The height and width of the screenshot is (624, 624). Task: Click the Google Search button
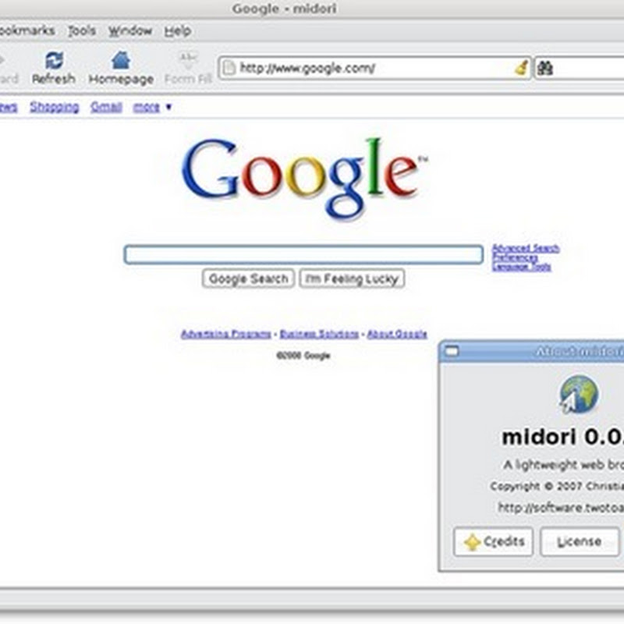point(248,278)
